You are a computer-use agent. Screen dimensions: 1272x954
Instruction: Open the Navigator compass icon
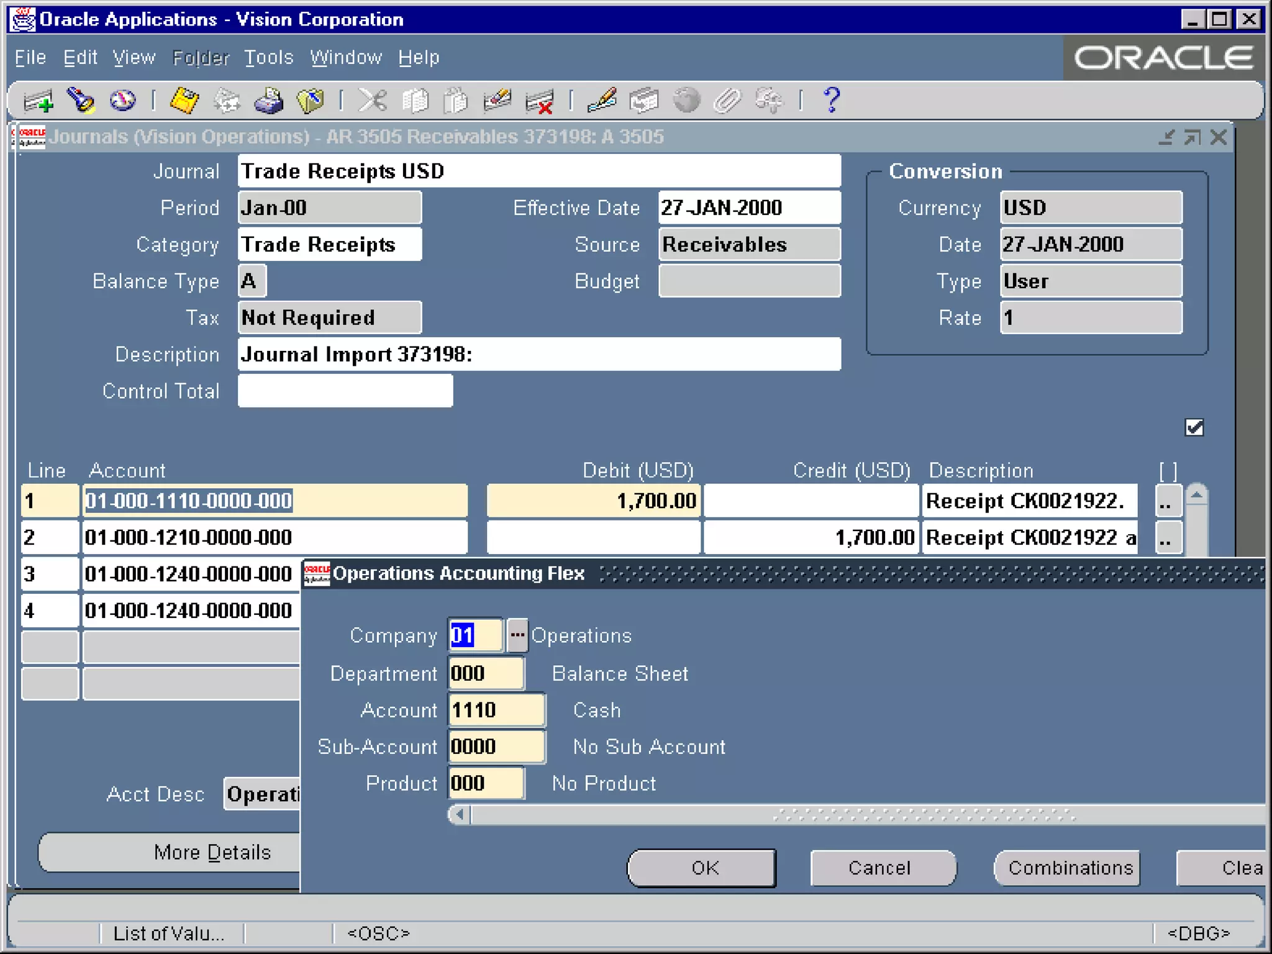point(122,101)
